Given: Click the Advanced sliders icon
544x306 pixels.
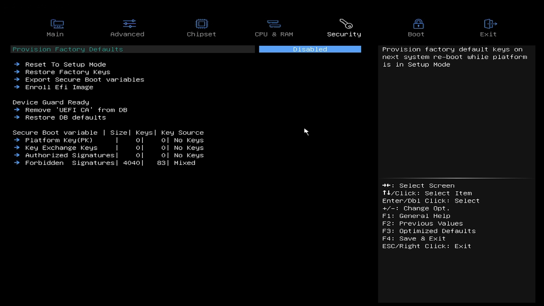Looking at the screenshot, I should point(129,24).
